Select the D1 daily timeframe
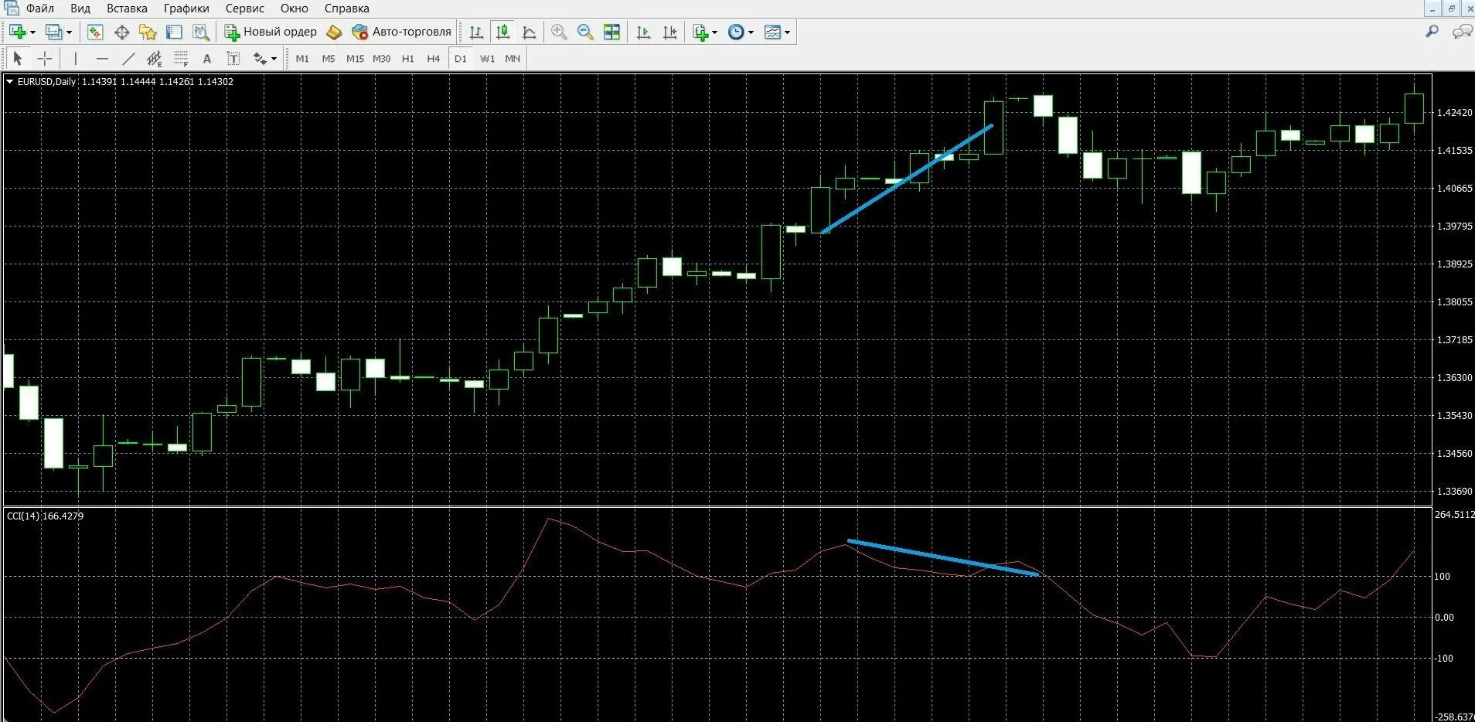Viewport: 1475px width, 722px height. (461, 58)
